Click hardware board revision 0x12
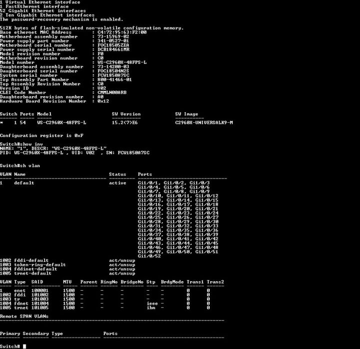360x349 pixels. coord(103,101)
